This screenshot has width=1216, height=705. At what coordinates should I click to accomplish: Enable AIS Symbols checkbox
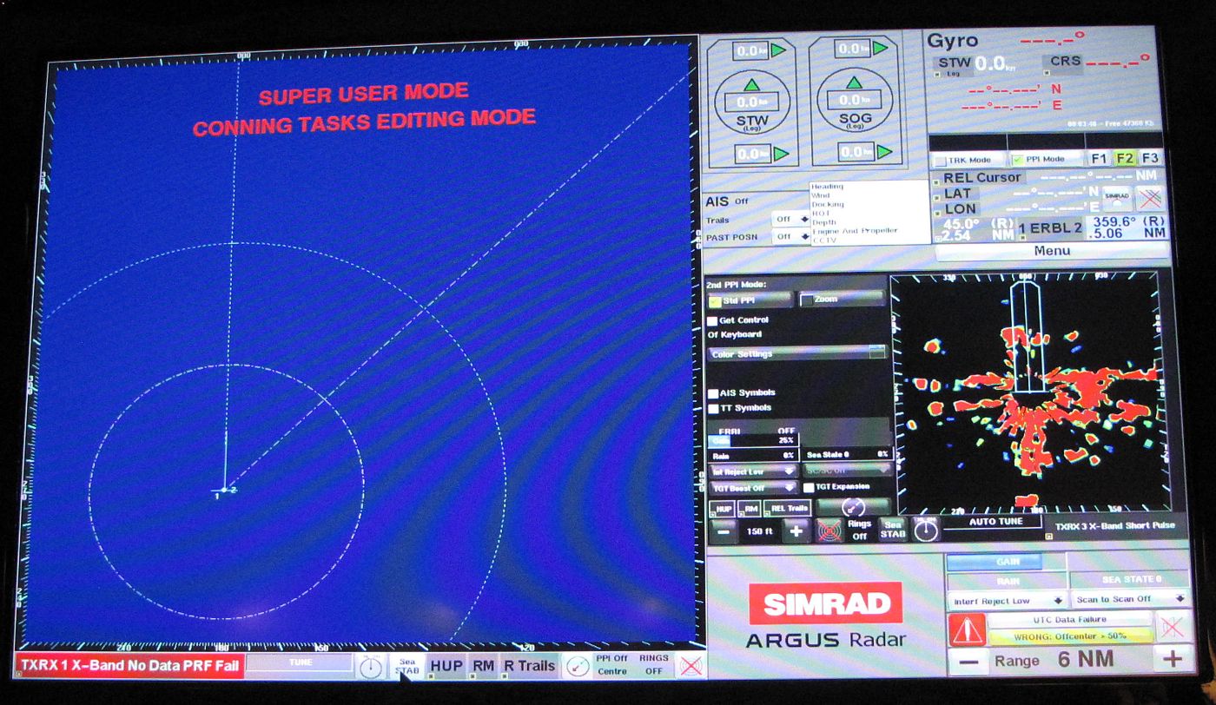713,393
